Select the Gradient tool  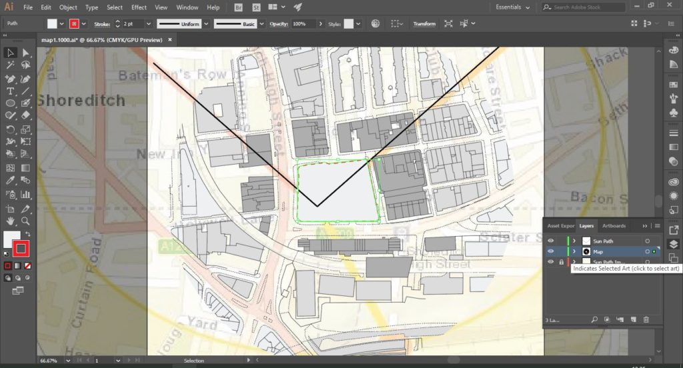point(26,168)
